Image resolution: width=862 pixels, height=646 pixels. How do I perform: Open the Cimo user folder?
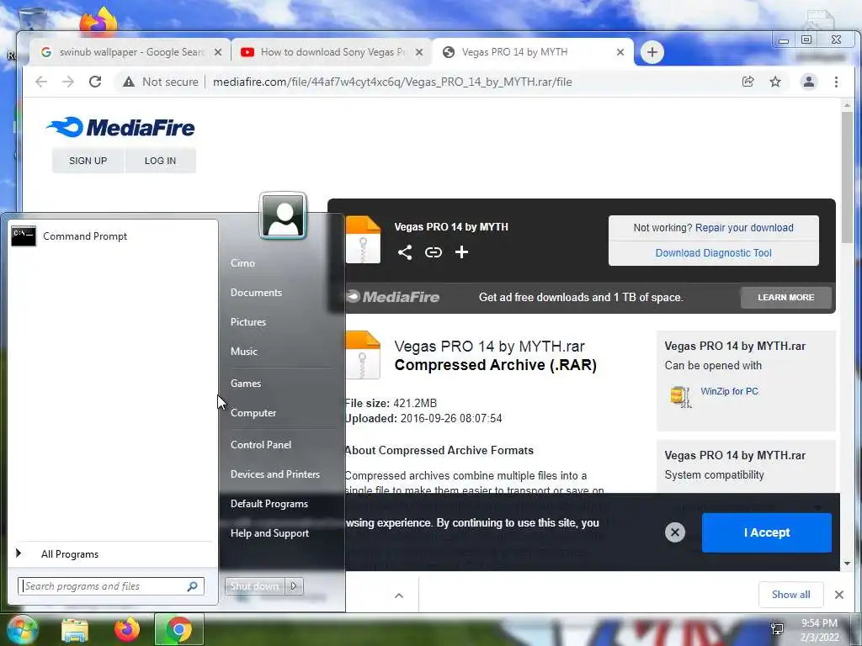(242, 263)
